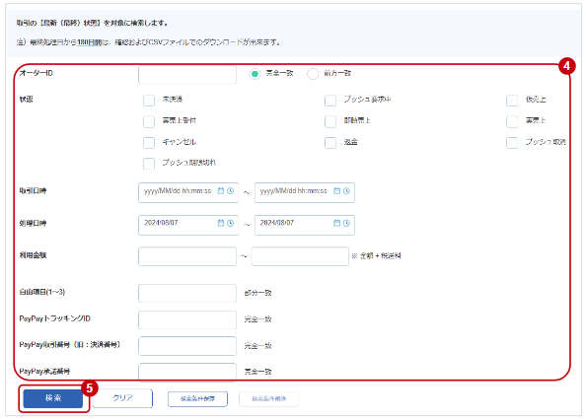Check the プッシュ期限切れ checkbox
The width and height of the screenshot is (586, 419).
point(149,164)
